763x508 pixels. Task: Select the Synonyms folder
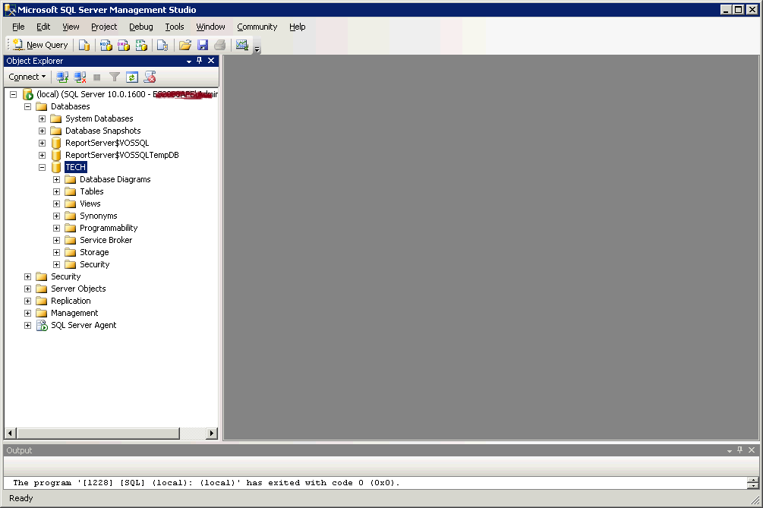pyautogui.click(x=98, y=216)
